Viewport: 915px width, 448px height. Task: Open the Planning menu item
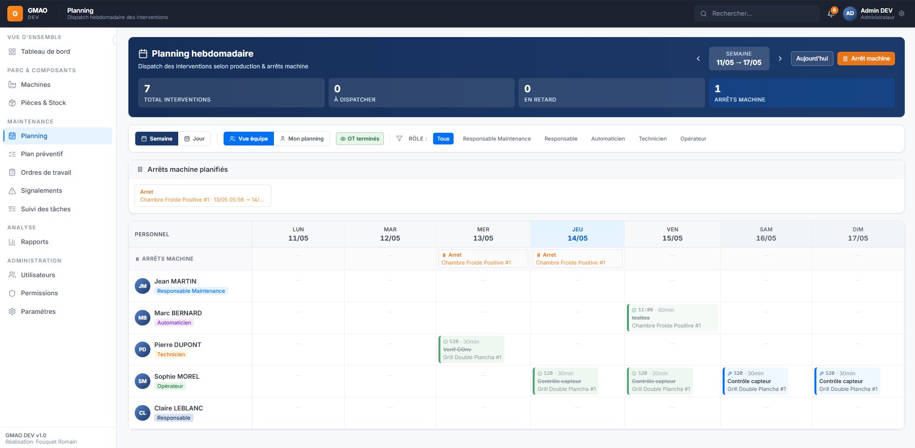pos(58,136)
